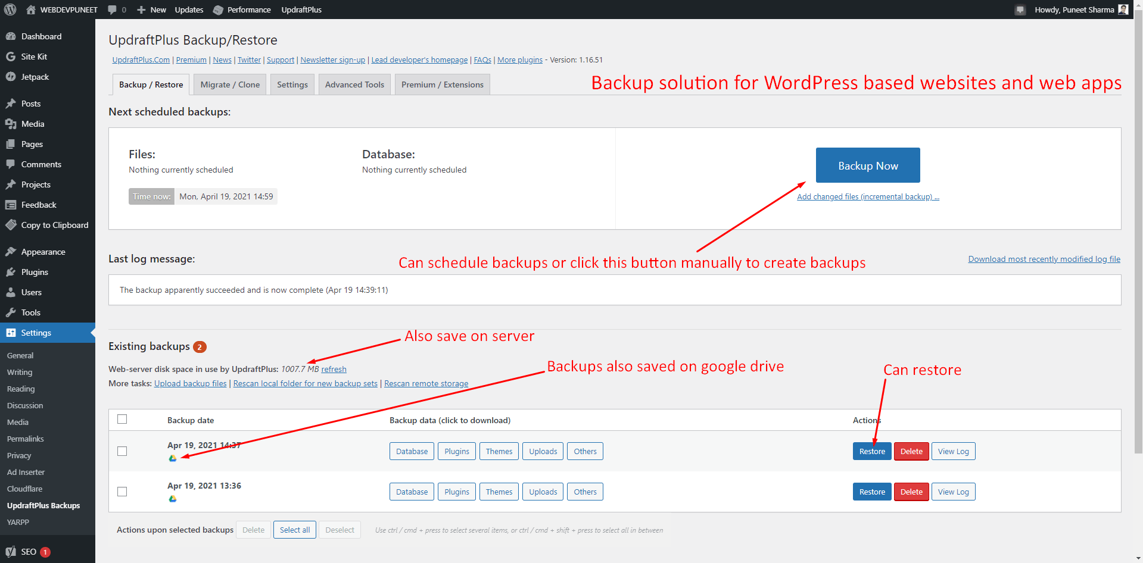Click the Appearance paintbrush icon

(x=11, y=252)
